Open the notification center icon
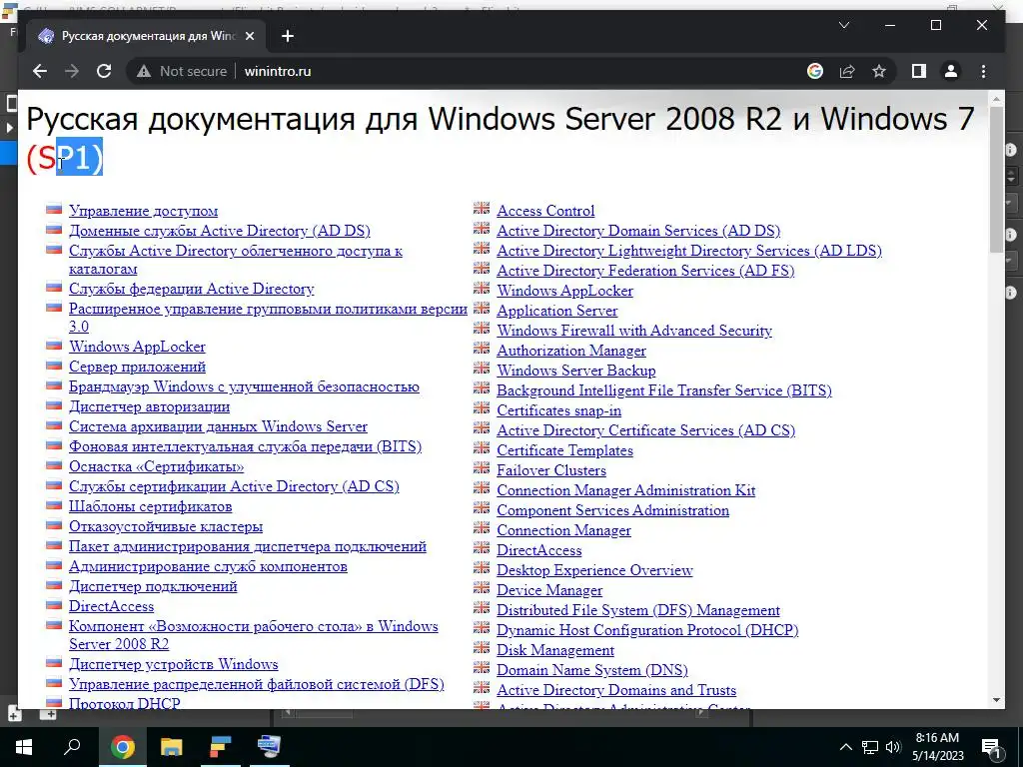Screen dimensions: 1023x767 [x=991, y=747]
